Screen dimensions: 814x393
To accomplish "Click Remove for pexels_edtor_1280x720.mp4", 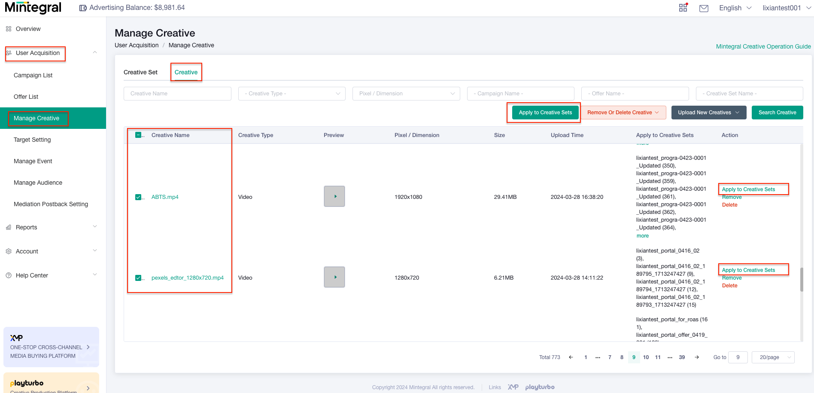I will coord(732,278).
